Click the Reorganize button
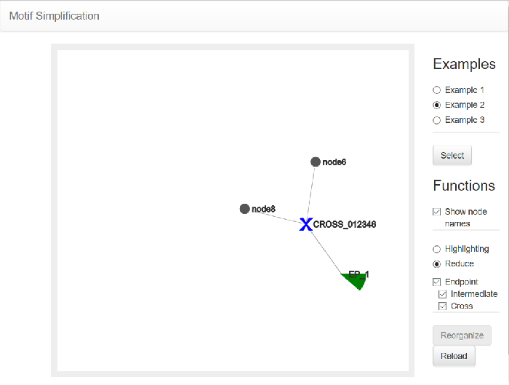This screenshot has height=385, width=509. [462, 336]
